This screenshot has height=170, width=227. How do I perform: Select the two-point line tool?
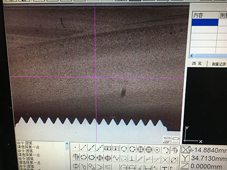[x=83, y=148]
